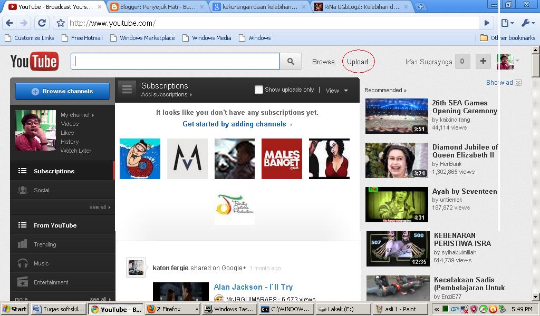
Task: Click page scrollbar down arrow
Action: pyautogui.click(x=536, y=297)
